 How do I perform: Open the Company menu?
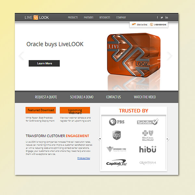[x=121, y=18]
